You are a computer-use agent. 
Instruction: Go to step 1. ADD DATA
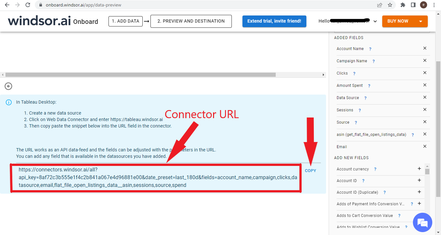(x=126, y=21)
